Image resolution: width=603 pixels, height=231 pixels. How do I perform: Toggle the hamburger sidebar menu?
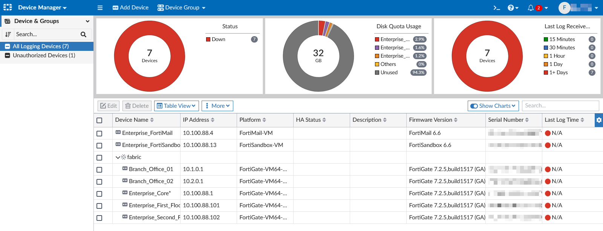pos(100,8)
